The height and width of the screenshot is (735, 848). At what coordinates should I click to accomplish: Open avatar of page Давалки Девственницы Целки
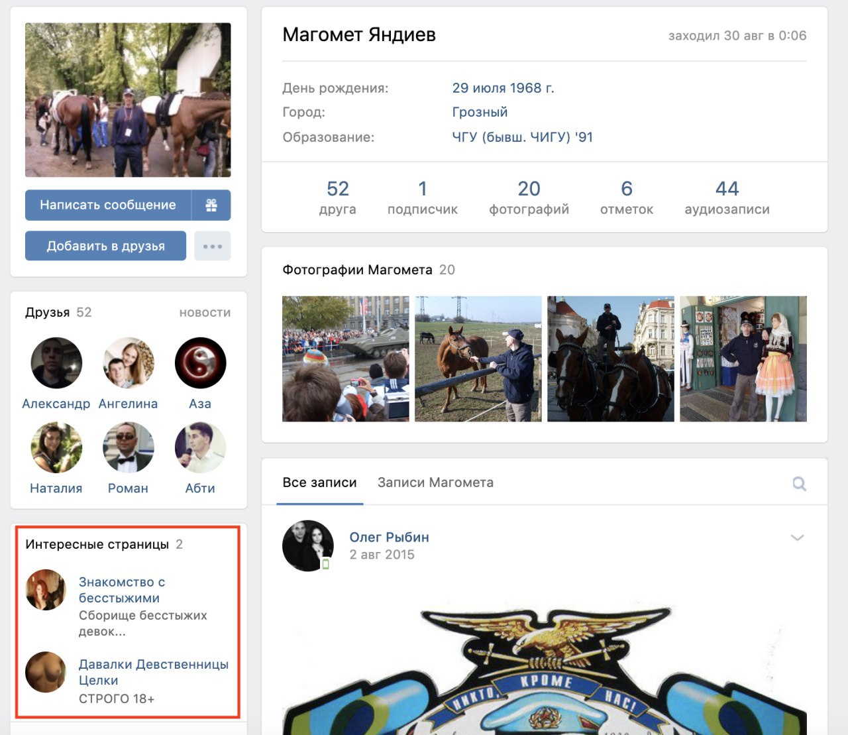(46, 672)
